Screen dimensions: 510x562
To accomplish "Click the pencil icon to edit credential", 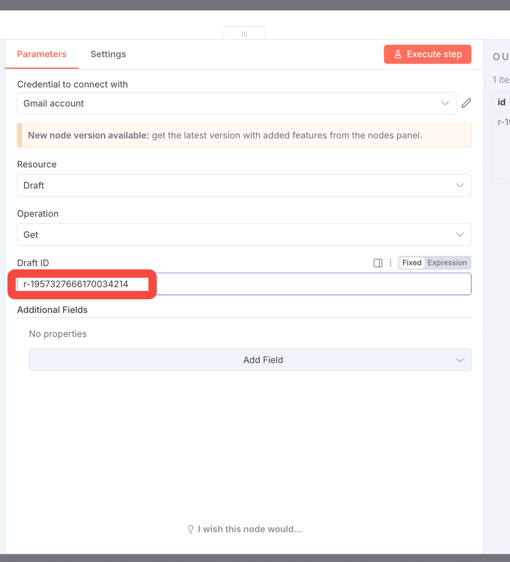I will point(466,103).
